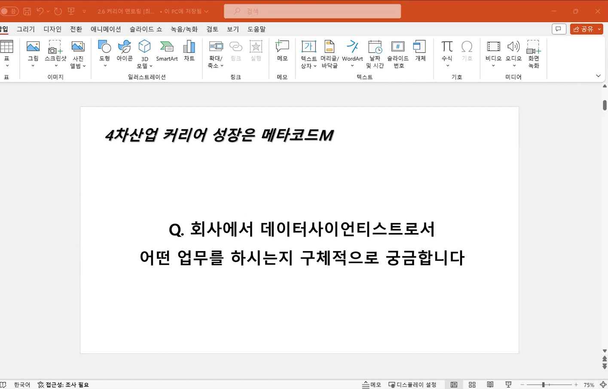The height and width of the screenshot is (389, 608).
Task: Adjust the zoom slider handle
Action: point(543,385)
